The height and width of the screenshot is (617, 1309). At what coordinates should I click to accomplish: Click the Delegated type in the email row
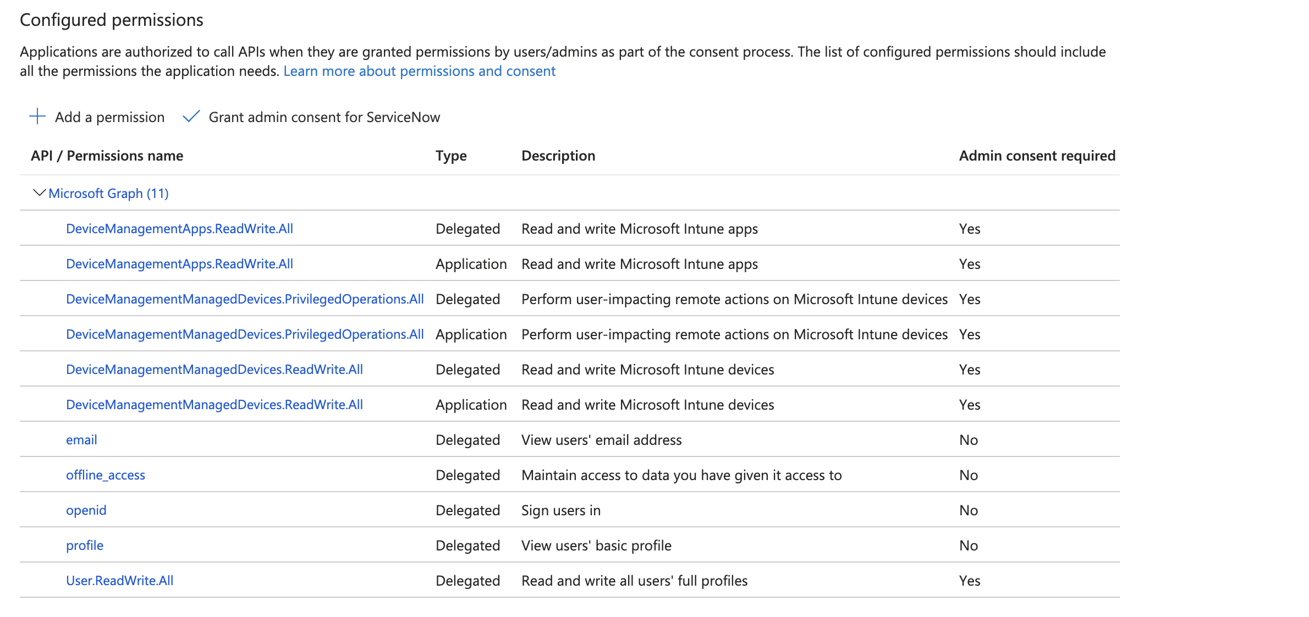pyautogui.click(x=468, y=440)
